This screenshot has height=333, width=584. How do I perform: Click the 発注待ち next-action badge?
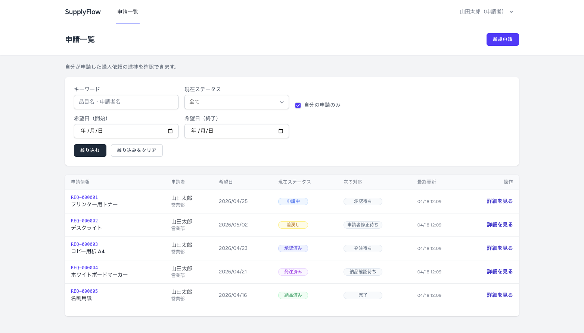363,248
